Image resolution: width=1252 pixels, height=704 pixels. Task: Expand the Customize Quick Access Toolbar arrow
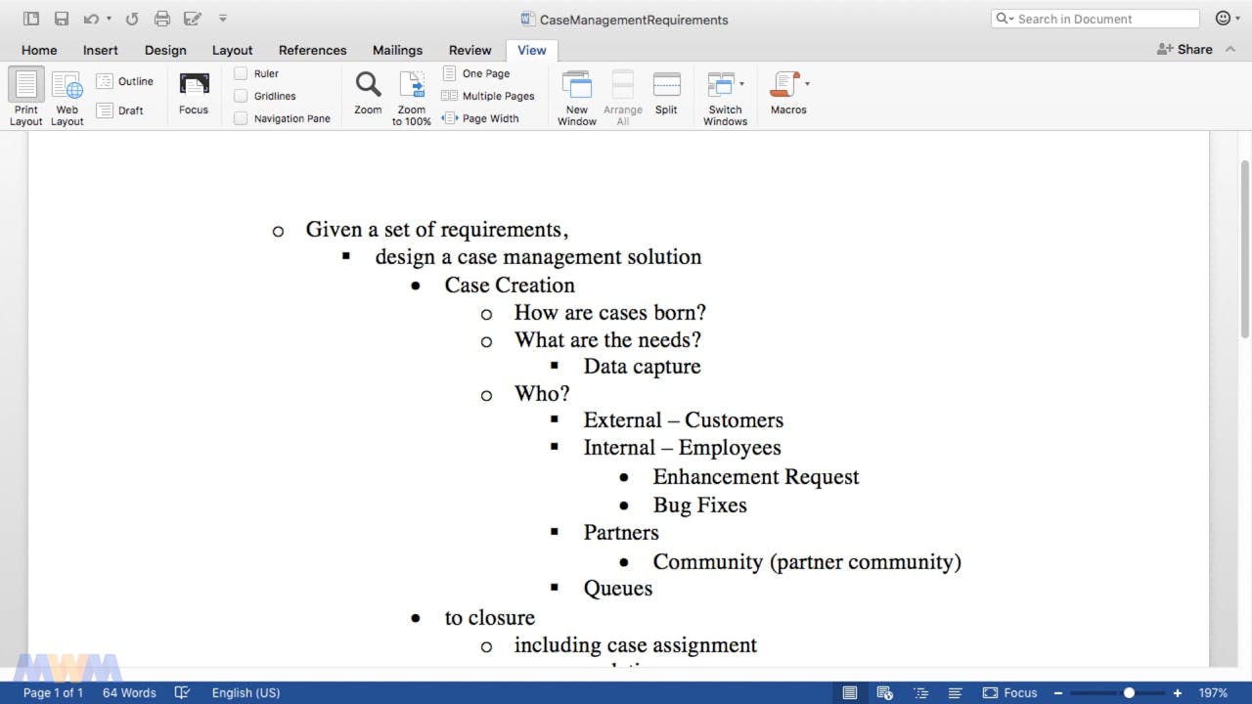coord(223,19)
